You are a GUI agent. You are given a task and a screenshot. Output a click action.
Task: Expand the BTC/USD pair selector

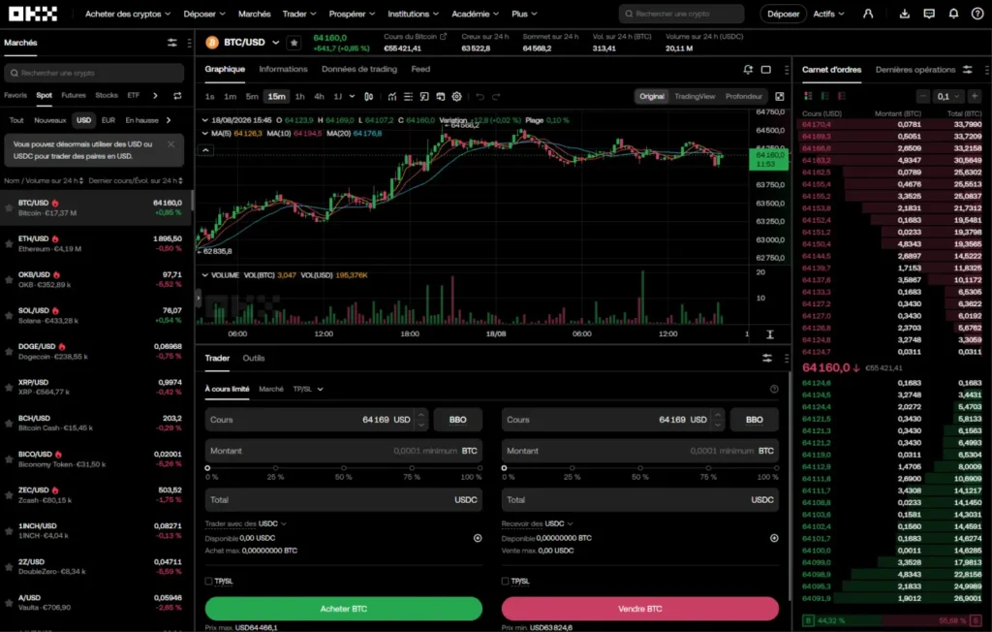pos(275,43)
